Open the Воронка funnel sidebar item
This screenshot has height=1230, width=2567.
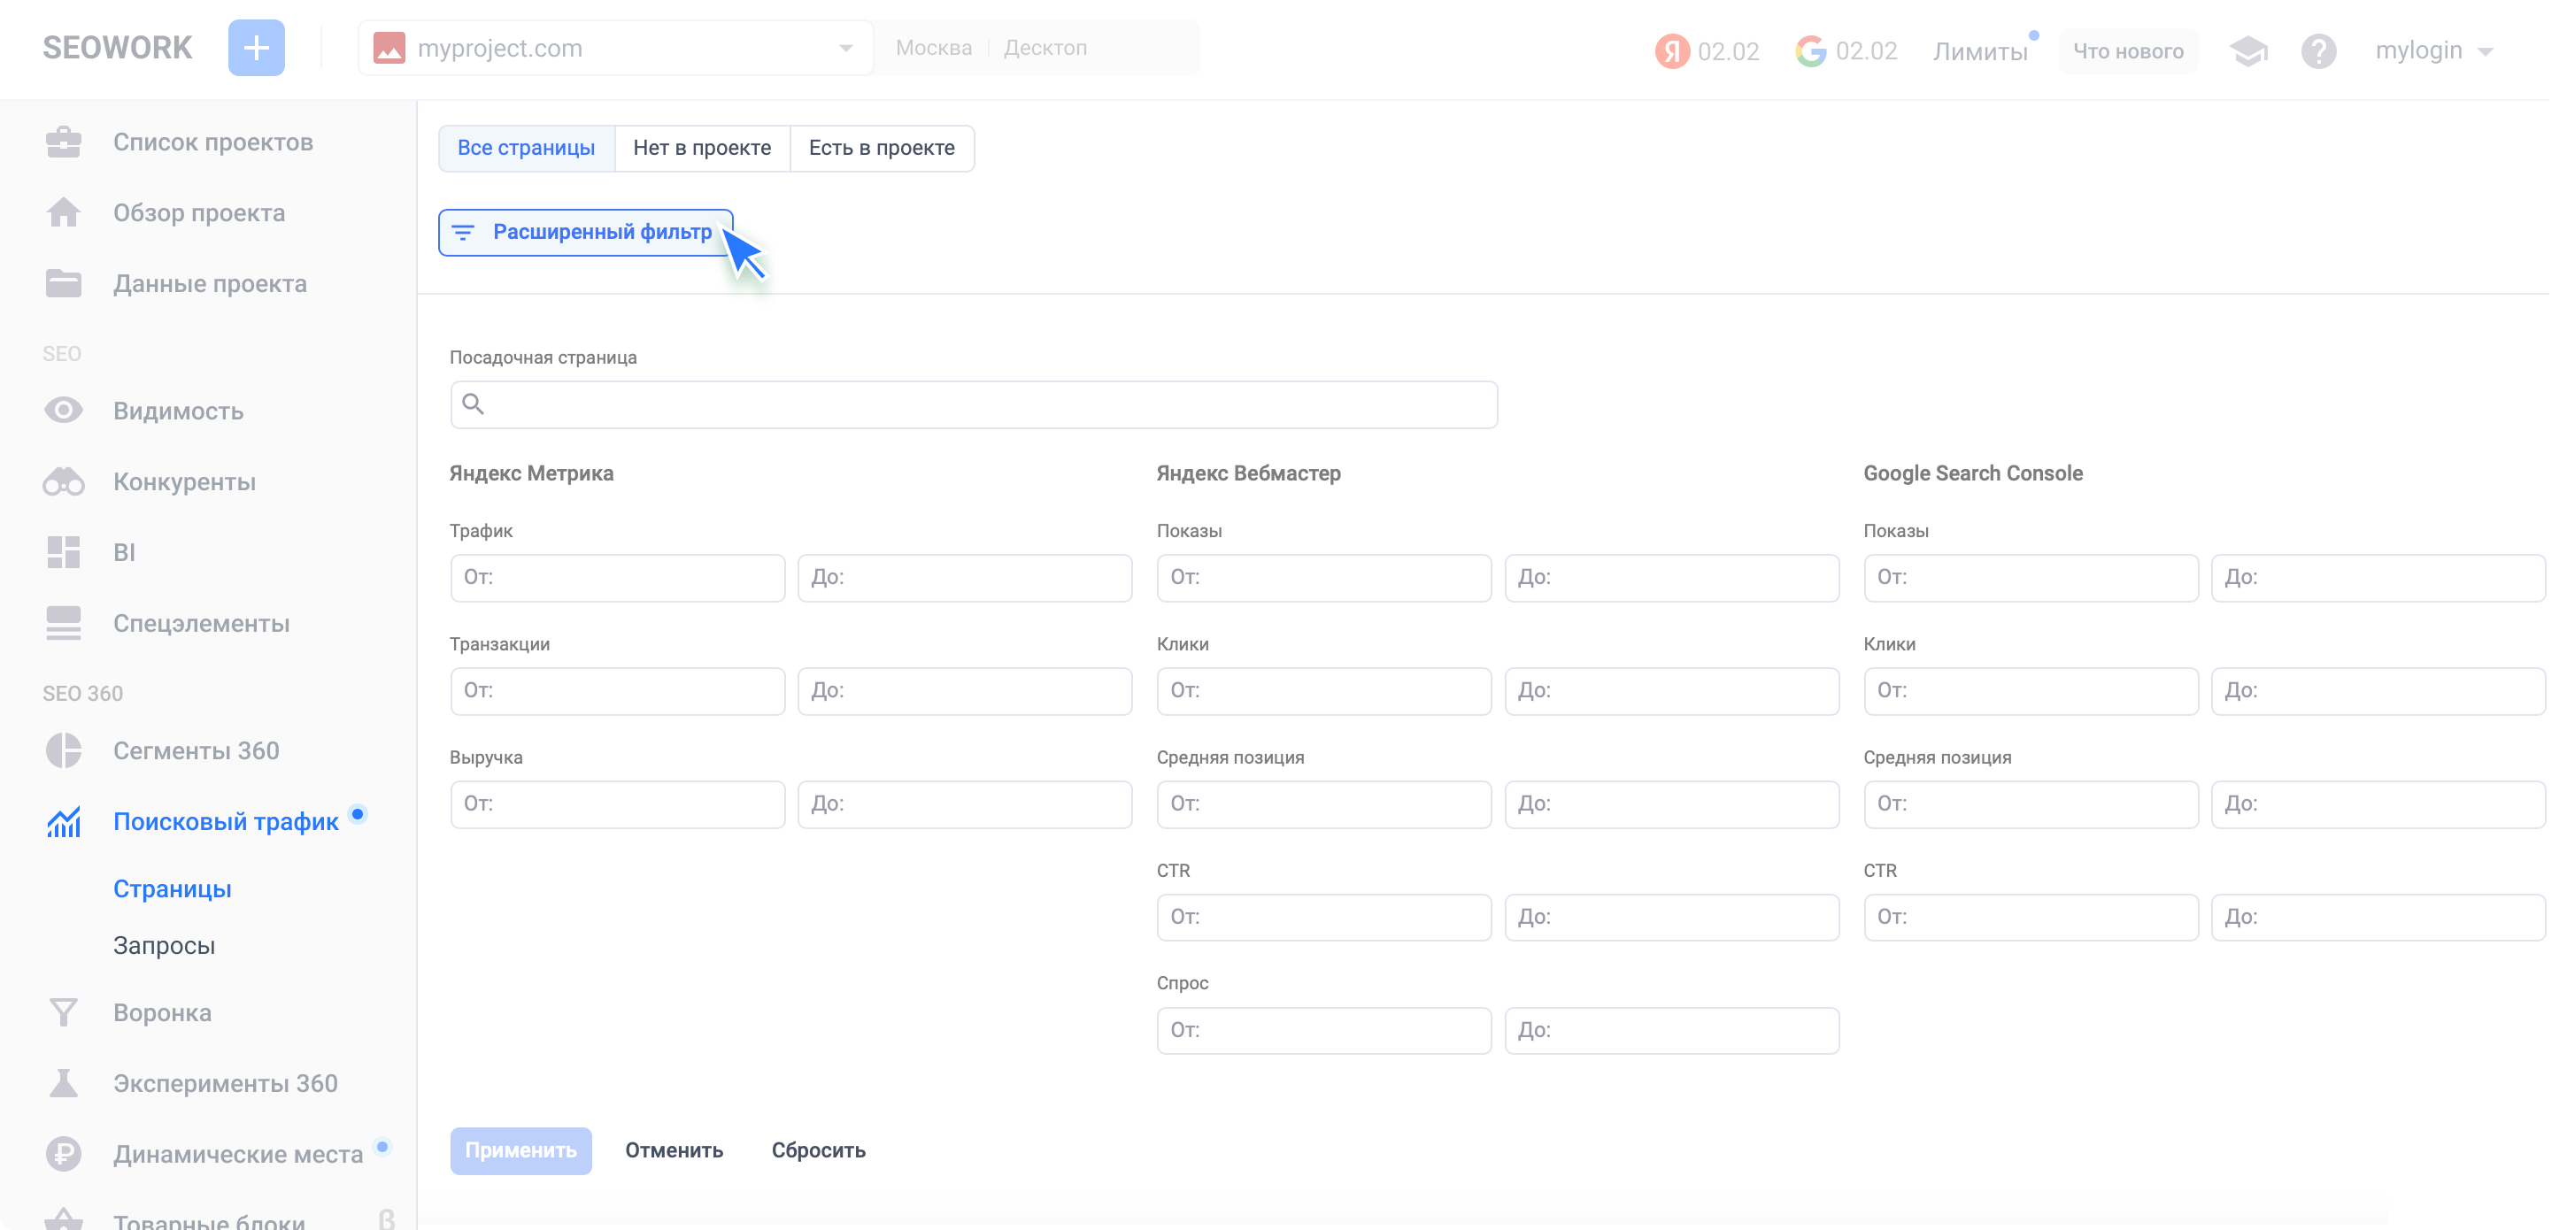pyautogui.click(x=161, y=1013)
